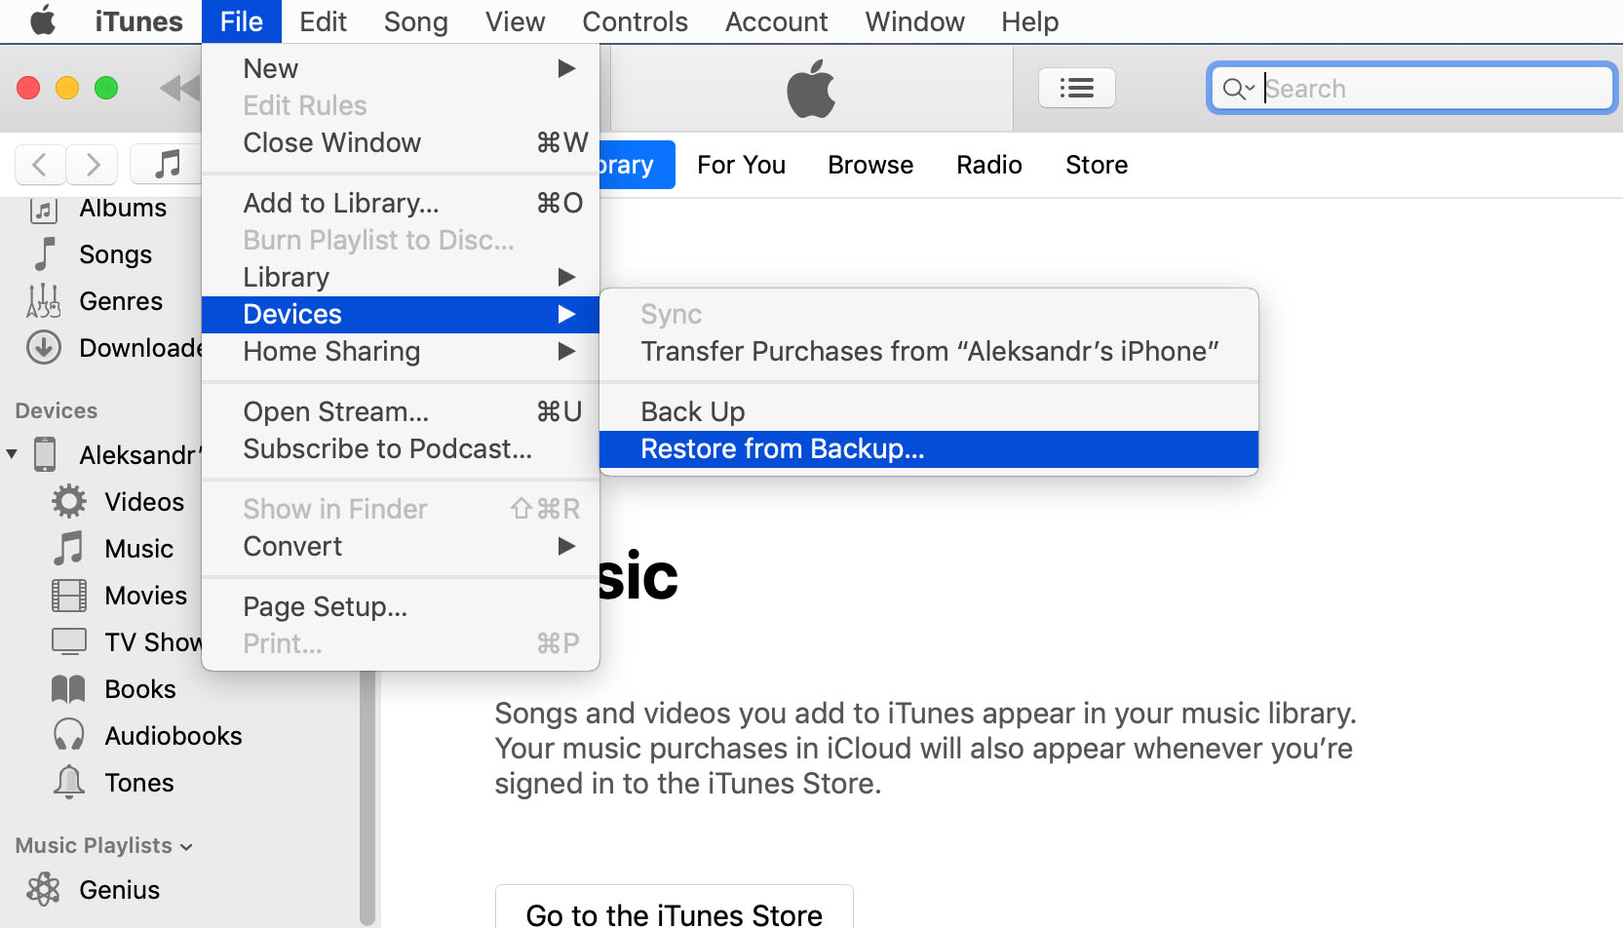Select the iPhone device icon
This screenshot has width=1623, height=928.
(45, 454)
